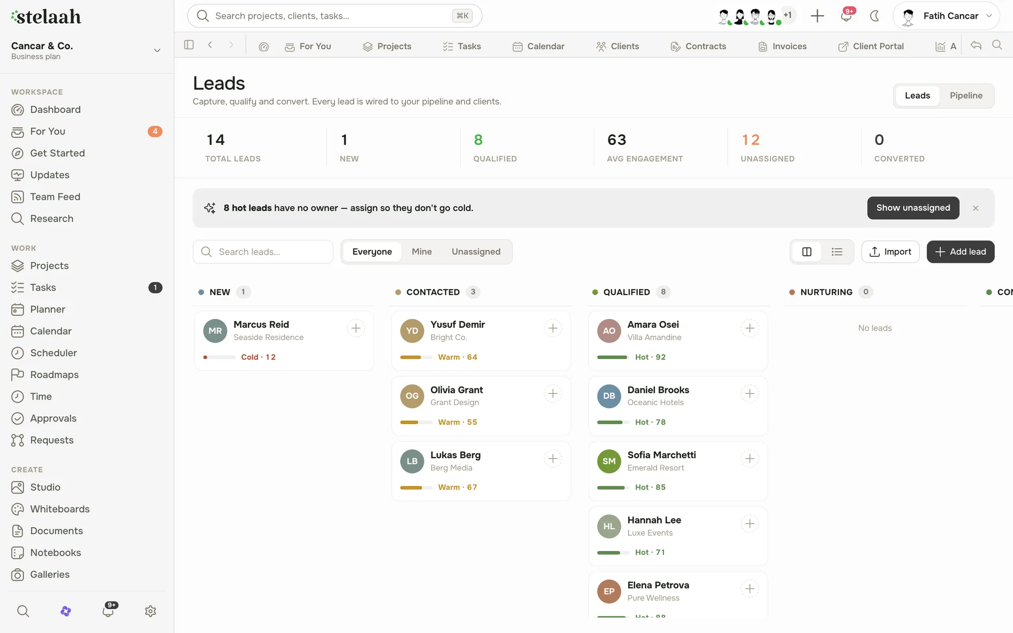Click plus on Daniel Brooks card
The width and height of the screenshot is (1013, 633).
coord(750,393)
